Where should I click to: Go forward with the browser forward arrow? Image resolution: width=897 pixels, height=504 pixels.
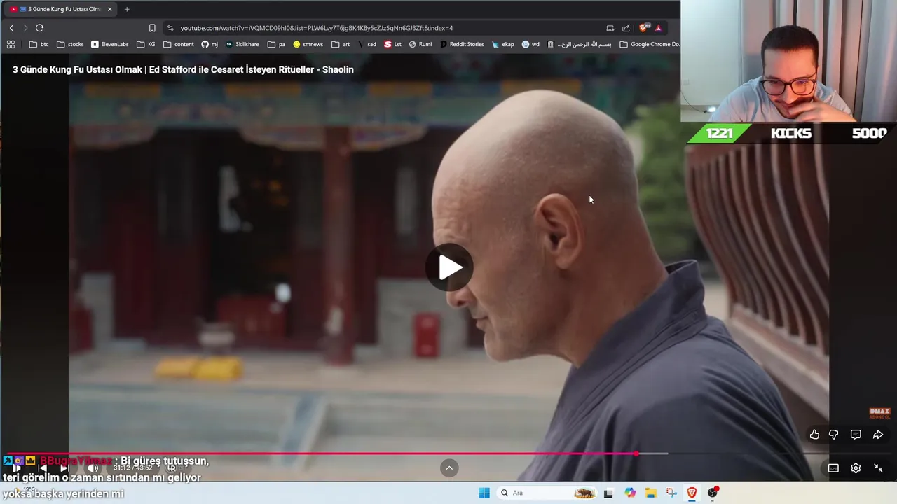click(25, 28)
